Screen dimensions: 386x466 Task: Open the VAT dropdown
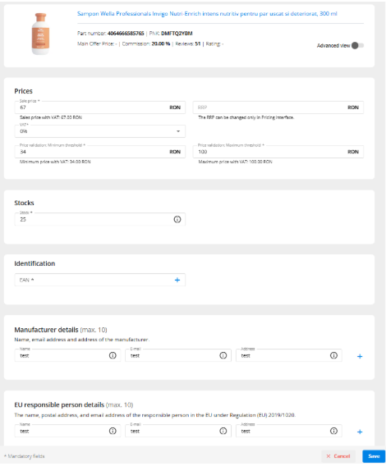click(100, 131)
